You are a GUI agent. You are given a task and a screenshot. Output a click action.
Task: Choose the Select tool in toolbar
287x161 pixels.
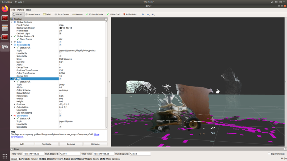[47, 14]
